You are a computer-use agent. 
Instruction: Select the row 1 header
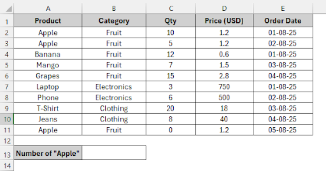click(x=7, y=21)
